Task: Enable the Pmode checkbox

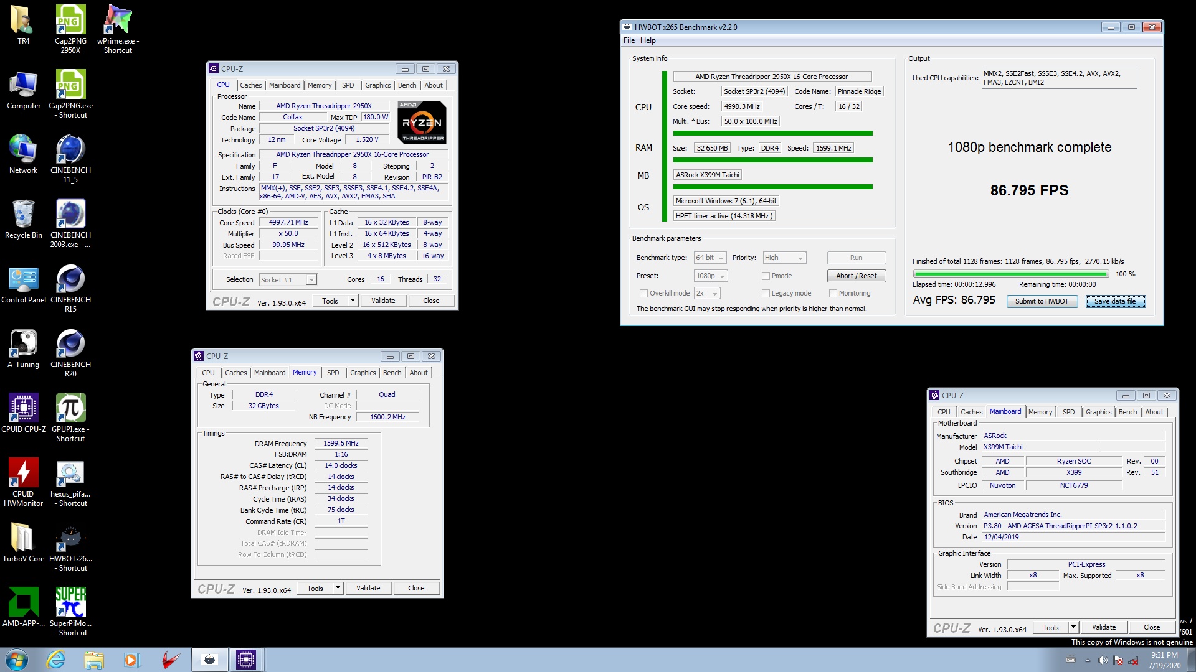Action: click(x=766, y=276)
